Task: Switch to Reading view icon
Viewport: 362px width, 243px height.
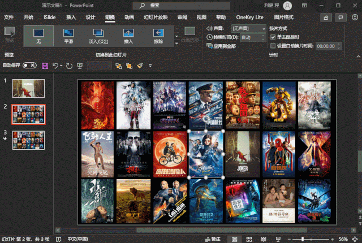Action: [x=264, y=239]
